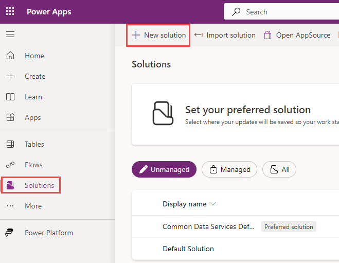This screenshot has width=339, height=263.
Task: Open the Learn book icon
Action: (x=10, y=97)
